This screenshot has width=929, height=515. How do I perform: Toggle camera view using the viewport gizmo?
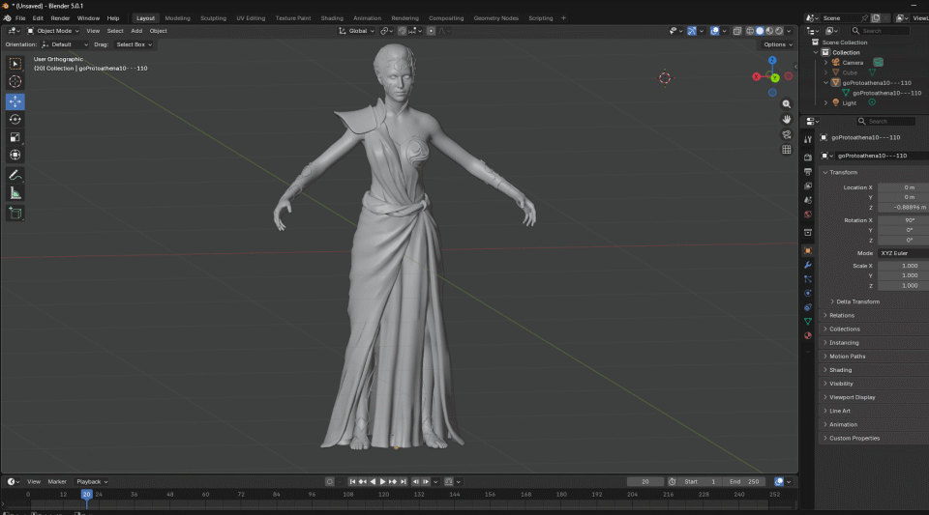(x=787, y=134)
